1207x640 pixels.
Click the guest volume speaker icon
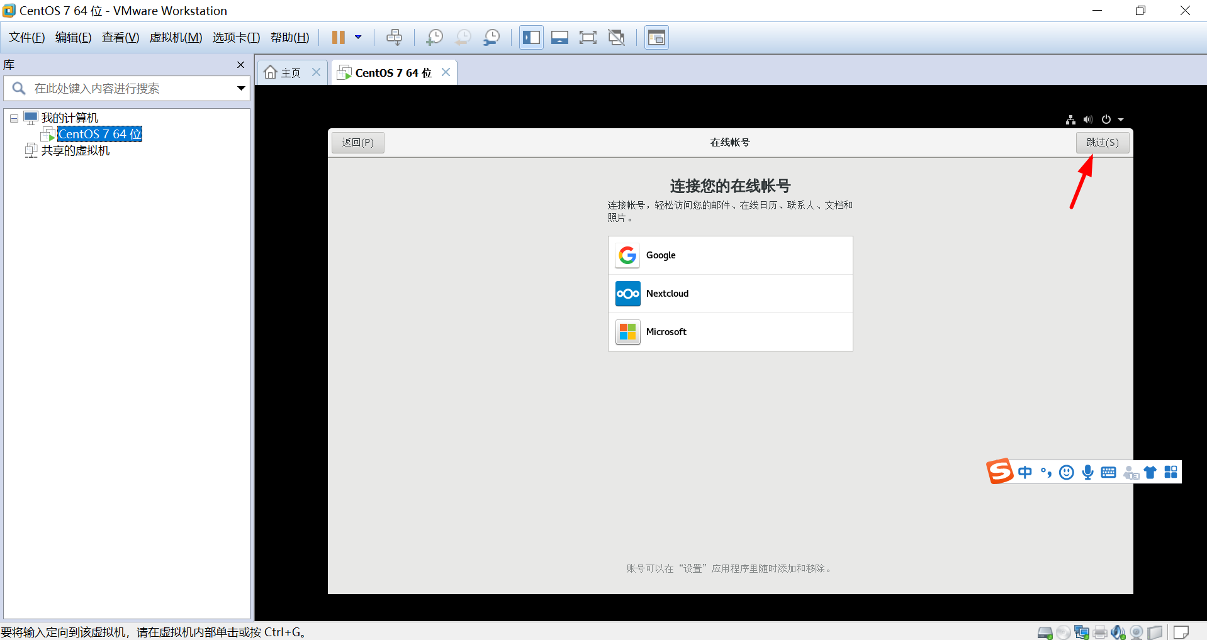click(1088, 119)
